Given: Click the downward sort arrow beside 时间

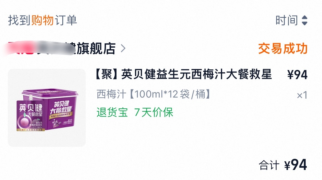Looking at the screenshot, I should coord(304,23).
